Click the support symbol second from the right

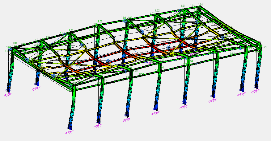(241, 94)
